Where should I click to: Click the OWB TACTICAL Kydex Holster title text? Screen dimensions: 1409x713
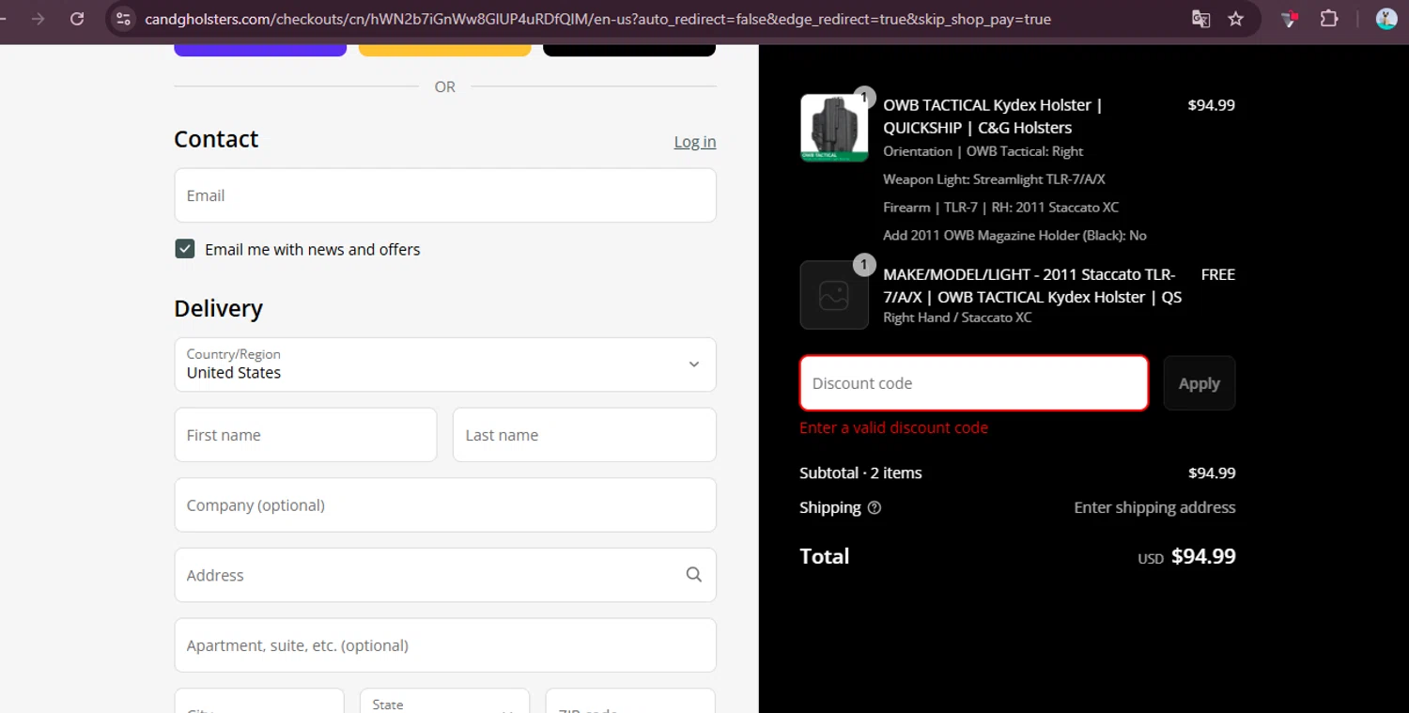pos(993,116)
